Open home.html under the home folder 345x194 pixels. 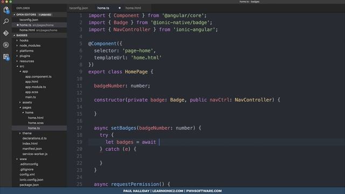click(36, 118)
